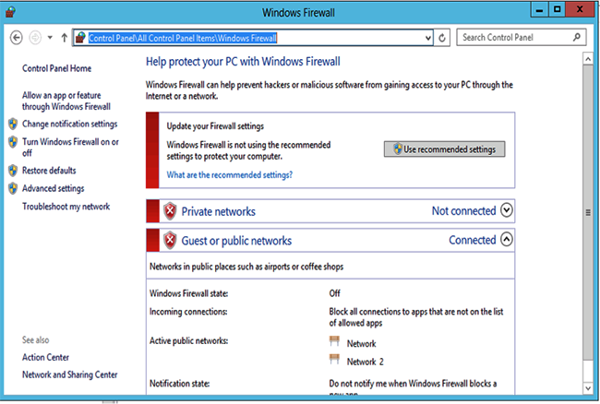Click the red shield icon for Guest or public networks
The height and width of the screenshot is (404, 600).
(x=170, y=241)
